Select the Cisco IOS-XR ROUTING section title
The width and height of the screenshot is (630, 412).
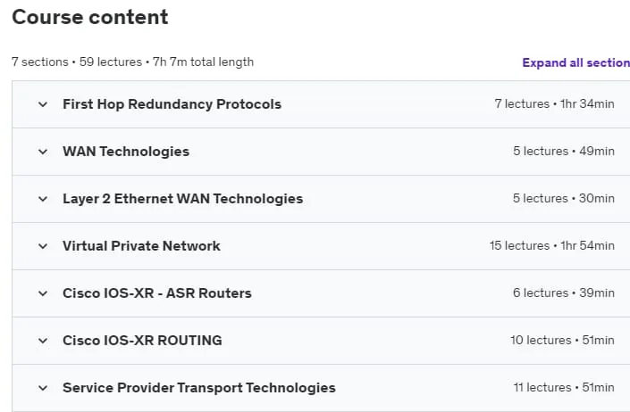[142, 341]
